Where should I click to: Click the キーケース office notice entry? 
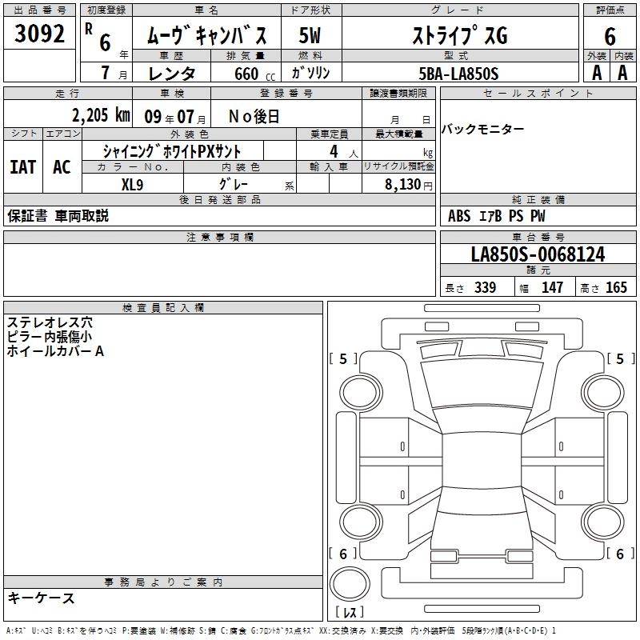42,598
